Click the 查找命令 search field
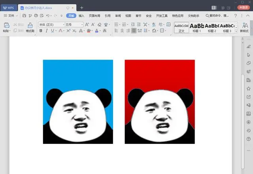The image size is (253, 174). pyautogui.click(x=217, y=16)
